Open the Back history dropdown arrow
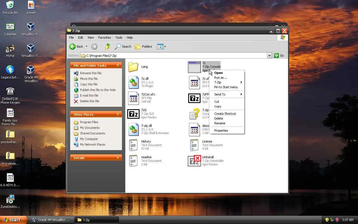The width and height of the screenshot is (358, 224). point(86,46)
